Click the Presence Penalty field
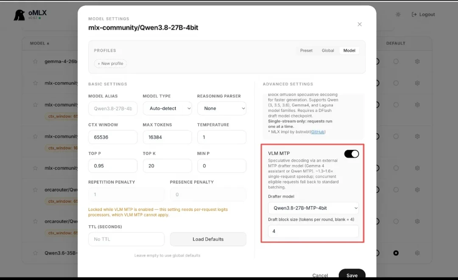Image resolution: width=458 pixels, height=280 pixels. pyautogui.click(x=208, y=194)
